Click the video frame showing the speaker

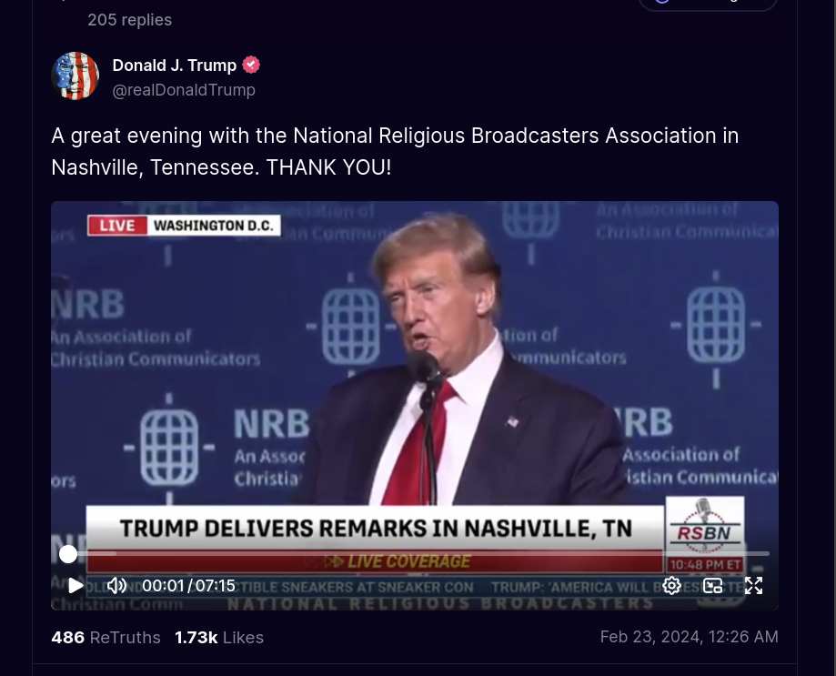coord(415,373)
